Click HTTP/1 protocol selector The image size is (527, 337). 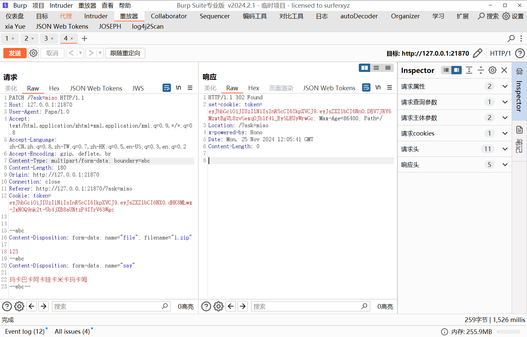tap(500, 53)
